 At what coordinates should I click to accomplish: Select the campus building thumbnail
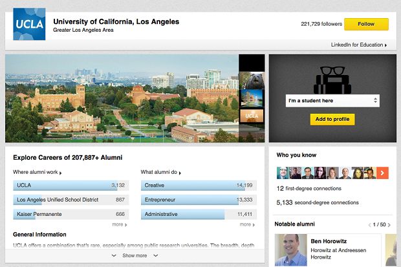pos(252,98)
